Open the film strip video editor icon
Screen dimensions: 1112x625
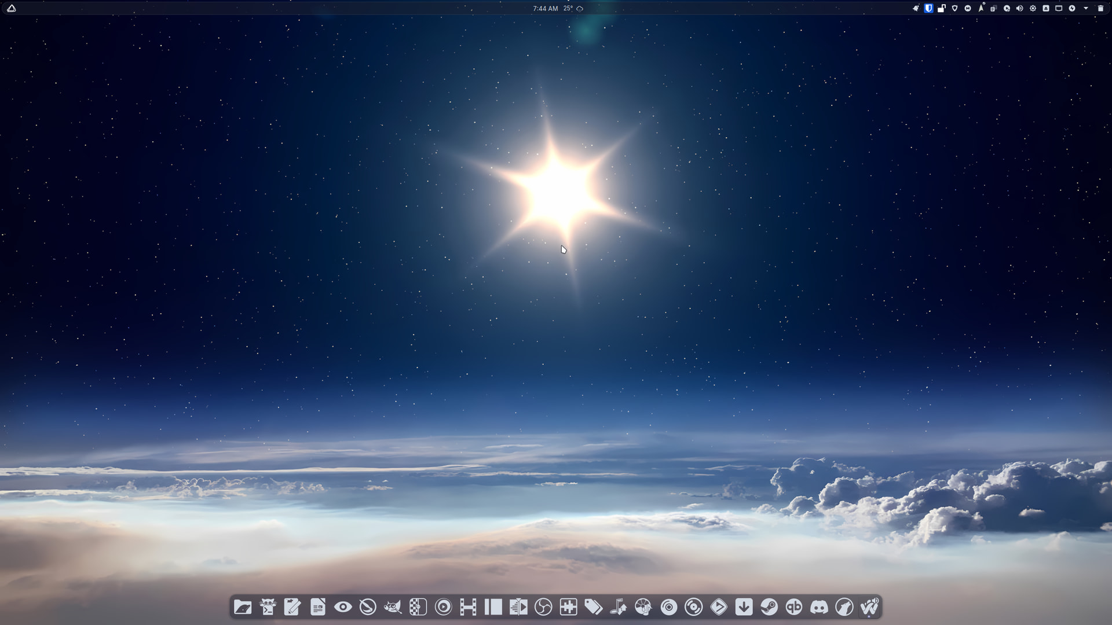(468, 607)
